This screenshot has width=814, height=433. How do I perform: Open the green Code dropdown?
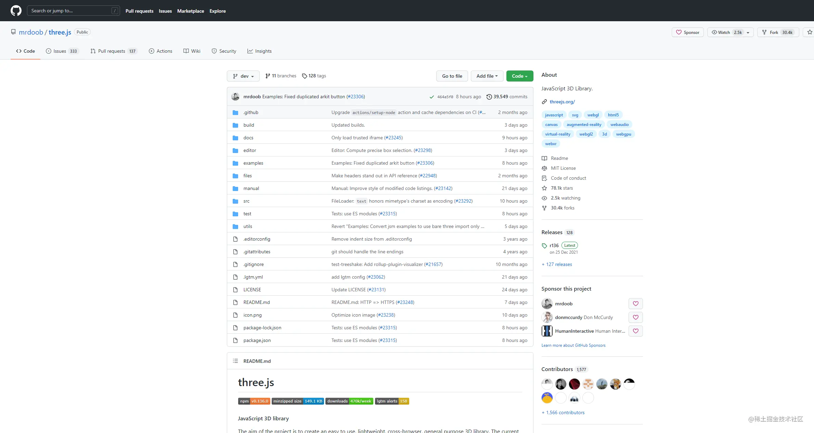pos(519,76)
